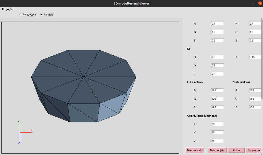
Task: Click the Ks R field showing 0.5
Action: [x=217, y=57]
